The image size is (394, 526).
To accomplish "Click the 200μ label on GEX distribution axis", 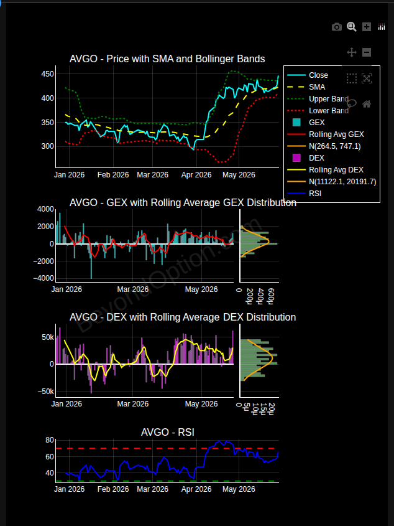I will pos(249,296).
